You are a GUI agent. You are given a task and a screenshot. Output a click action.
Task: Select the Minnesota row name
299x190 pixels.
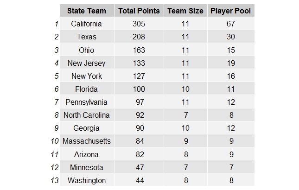(87, 167)
